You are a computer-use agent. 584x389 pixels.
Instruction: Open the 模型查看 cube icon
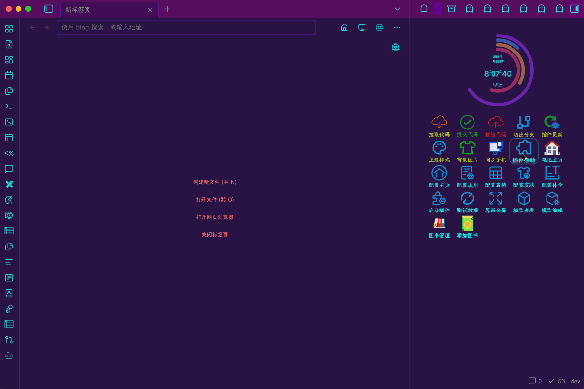click(x=524, y=198)
